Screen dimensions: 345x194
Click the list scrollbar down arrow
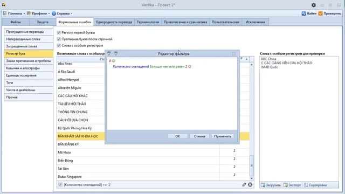(x=252, y=178)
